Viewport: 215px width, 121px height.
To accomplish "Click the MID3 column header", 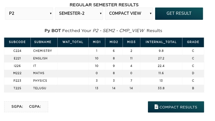I will pos(131,42).
